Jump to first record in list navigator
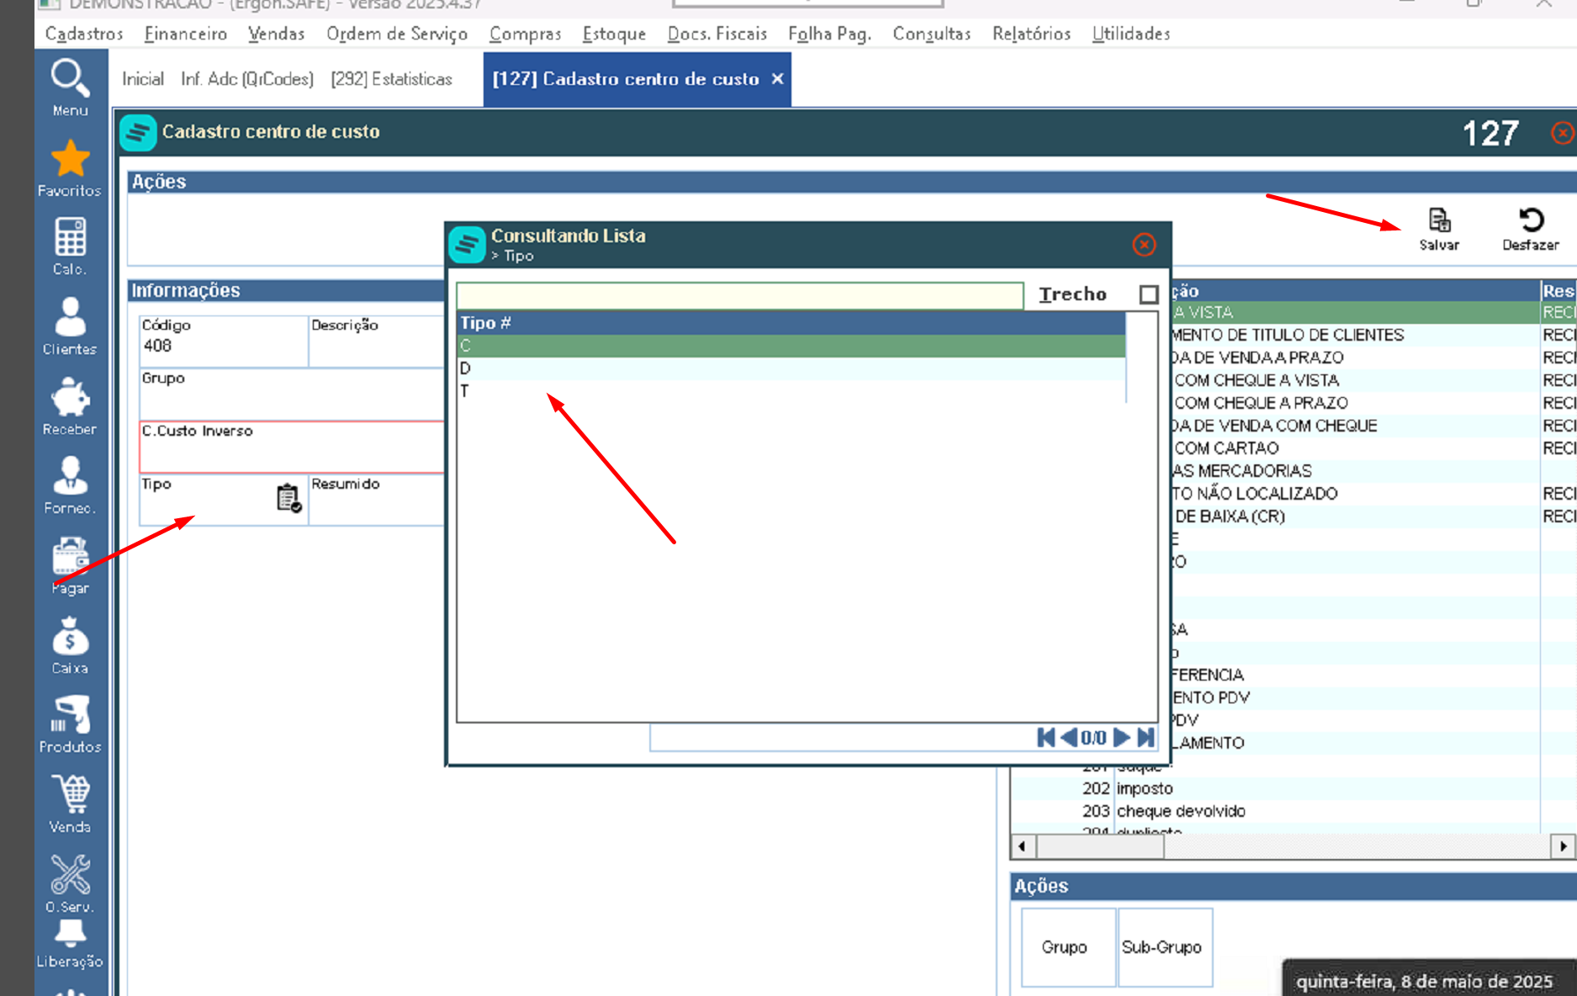 tap(1045, 738)
